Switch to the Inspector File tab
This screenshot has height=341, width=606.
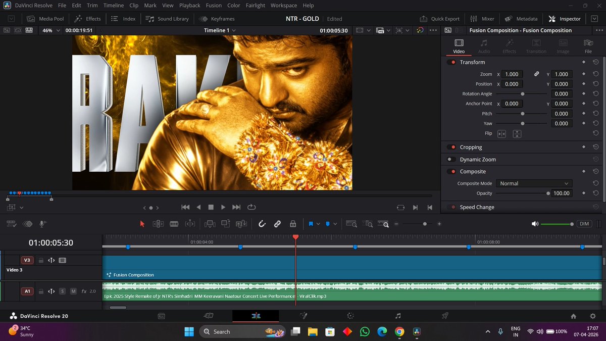pos(588,46)
